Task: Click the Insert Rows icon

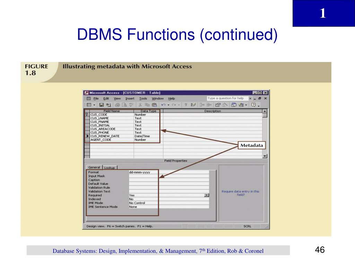Action: point(202,105)
